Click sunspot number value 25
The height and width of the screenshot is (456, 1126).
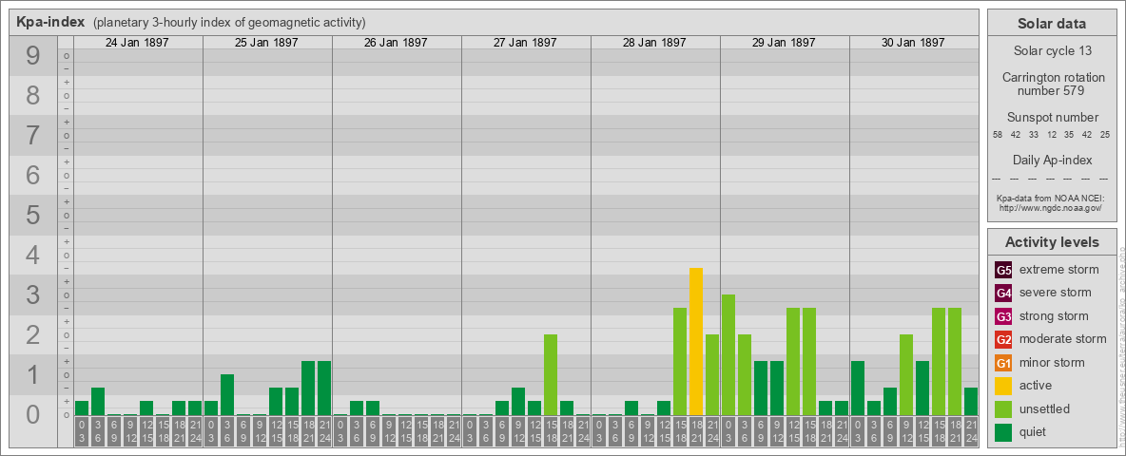tap(1105, 134)
